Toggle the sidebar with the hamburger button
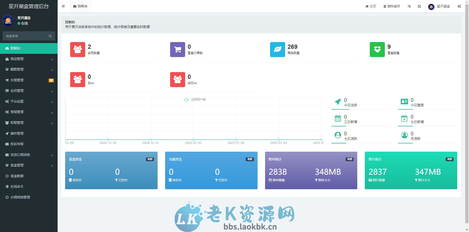 point(63,6)
